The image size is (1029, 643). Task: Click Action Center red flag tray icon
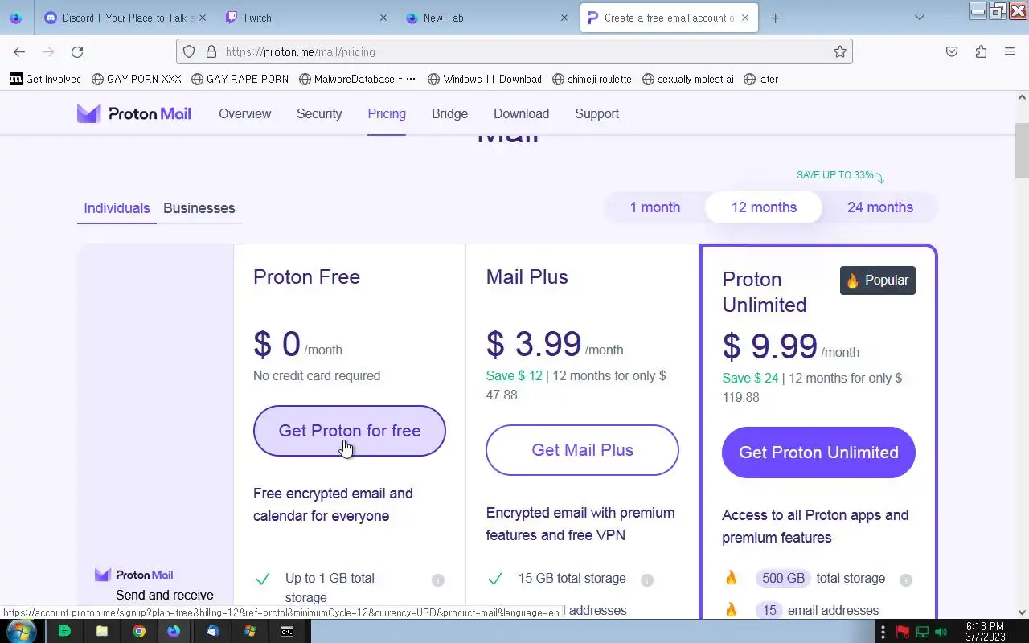point(903,632)
